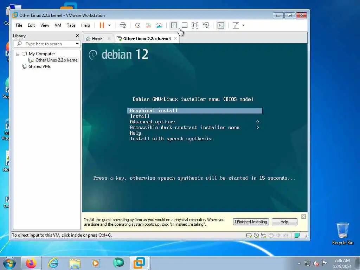Click the stretch guest display icon
Image resolution: width=360 pixels, height=270 pixels.
pos(236,25)
